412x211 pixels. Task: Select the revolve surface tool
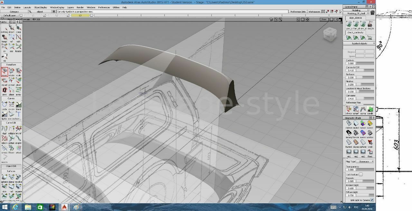click(19, 178)
